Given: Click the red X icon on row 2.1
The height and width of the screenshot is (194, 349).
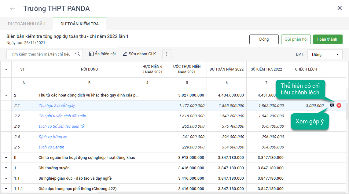Looking at the screenshot, I should (339, 105).
